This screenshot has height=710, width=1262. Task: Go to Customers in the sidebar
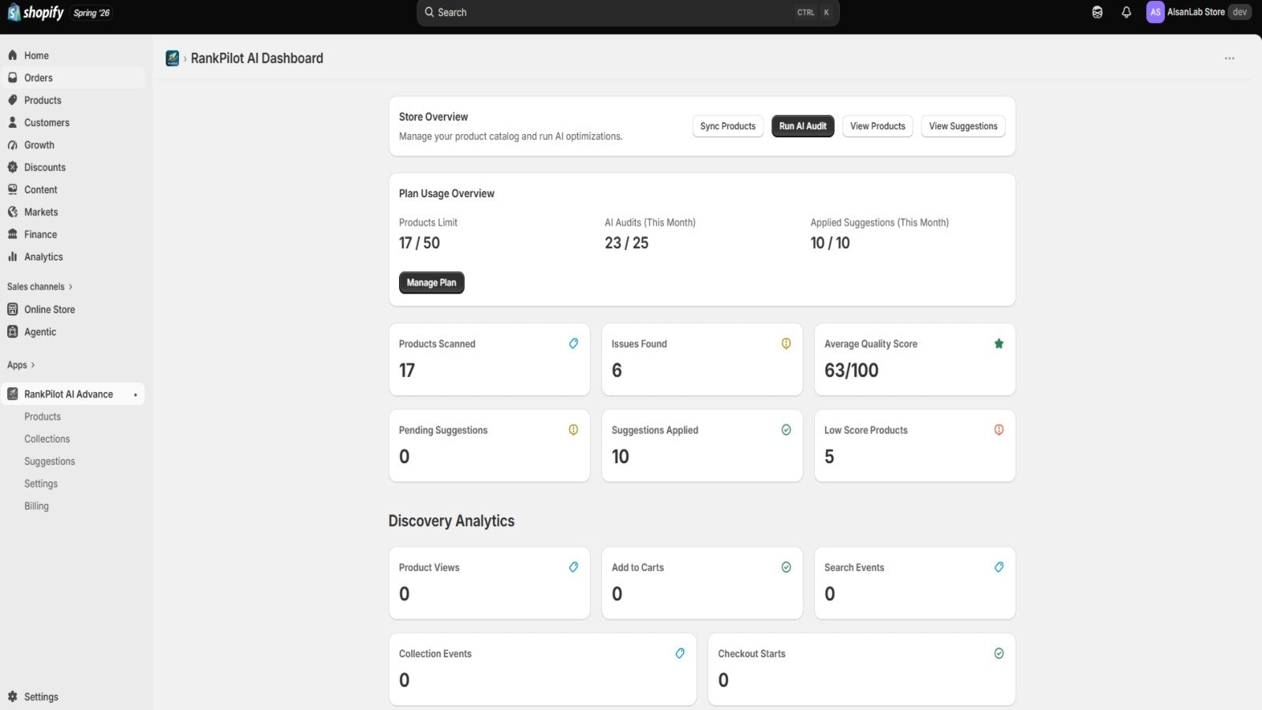[73, 122]
